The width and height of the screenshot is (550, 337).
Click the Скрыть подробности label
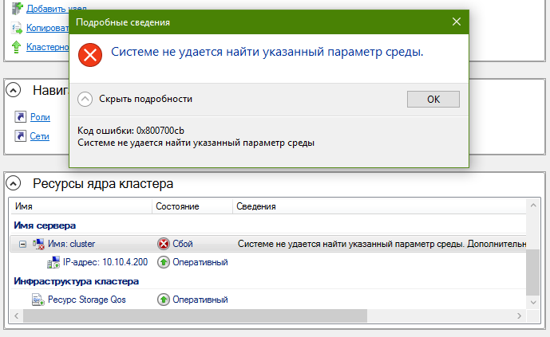pyautogui.click(x=145, y=99)
